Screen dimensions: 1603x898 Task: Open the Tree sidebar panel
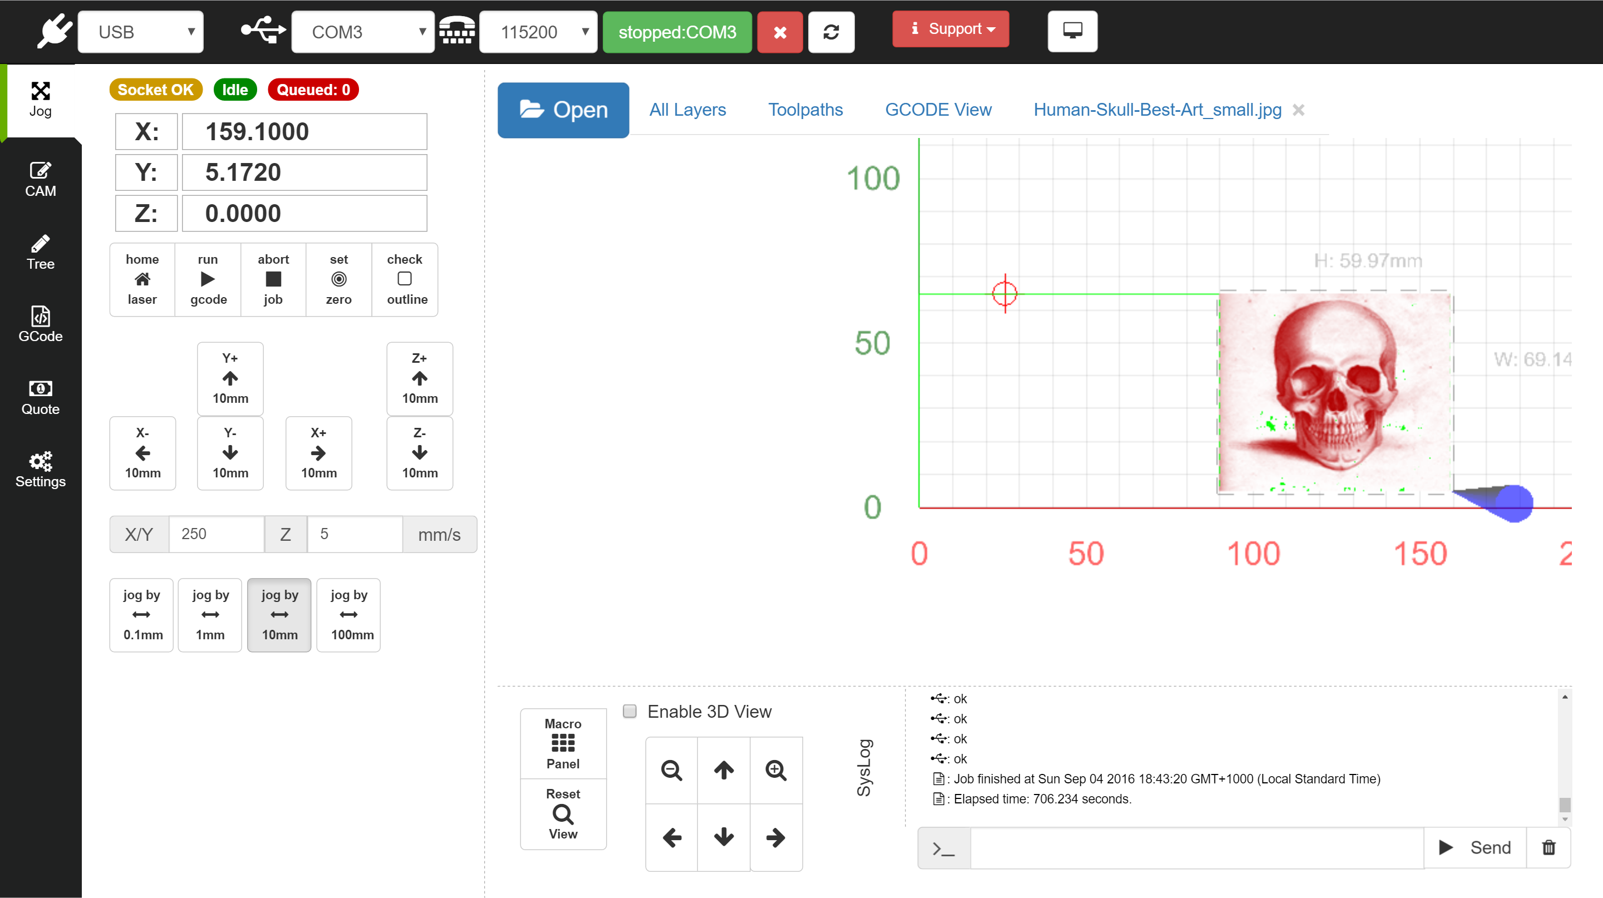pyautogui.click(x=41, y=252)
